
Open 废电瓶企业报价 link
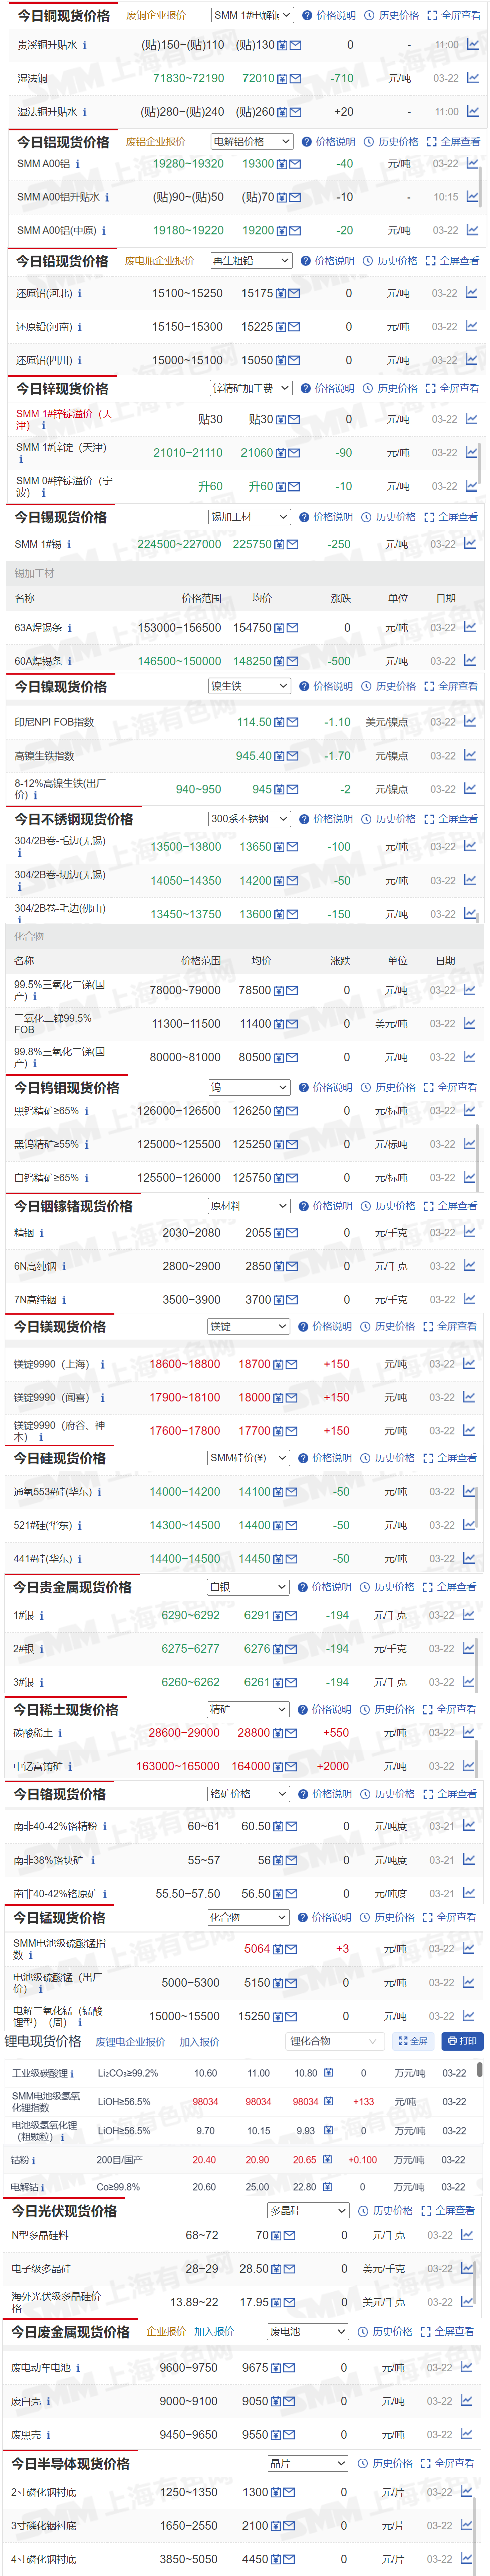(x=160, y=261)
